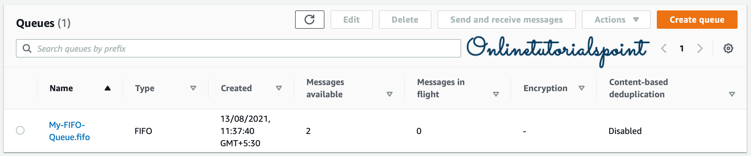
Task: Click the Delete button
Action: coord(405,20)
